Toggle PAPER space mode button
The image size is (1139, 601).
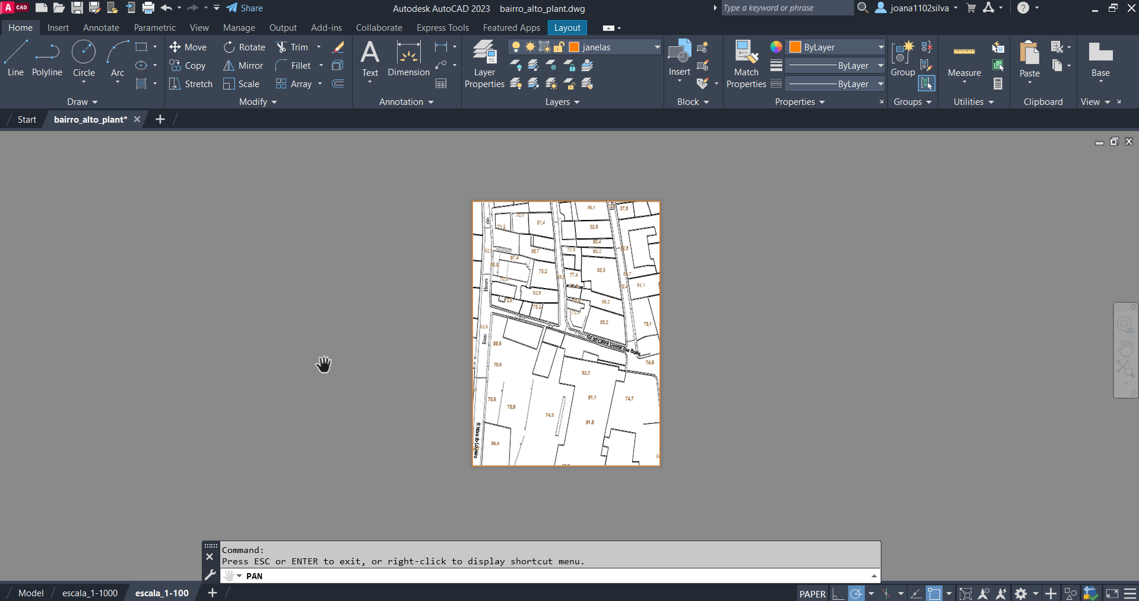[x=812, y=594]
